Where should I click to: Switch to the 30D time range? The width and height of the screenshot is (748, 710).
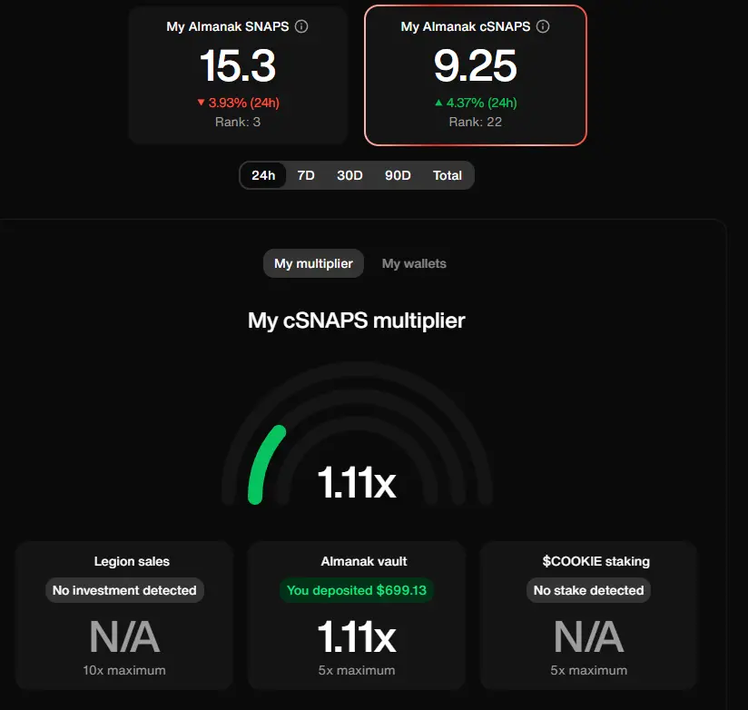tap(349, 175)
